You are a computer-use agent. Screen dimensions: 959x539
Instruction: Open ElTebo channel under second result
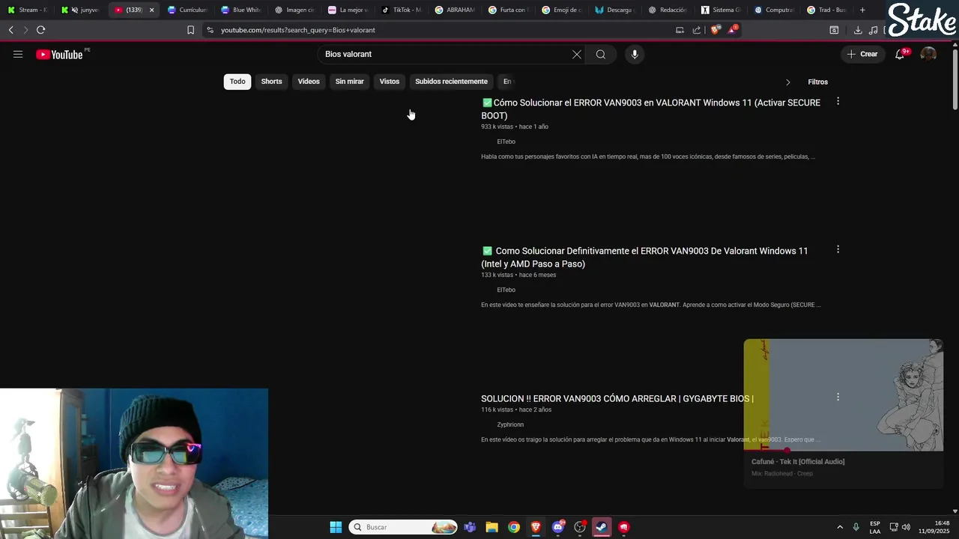506,290
